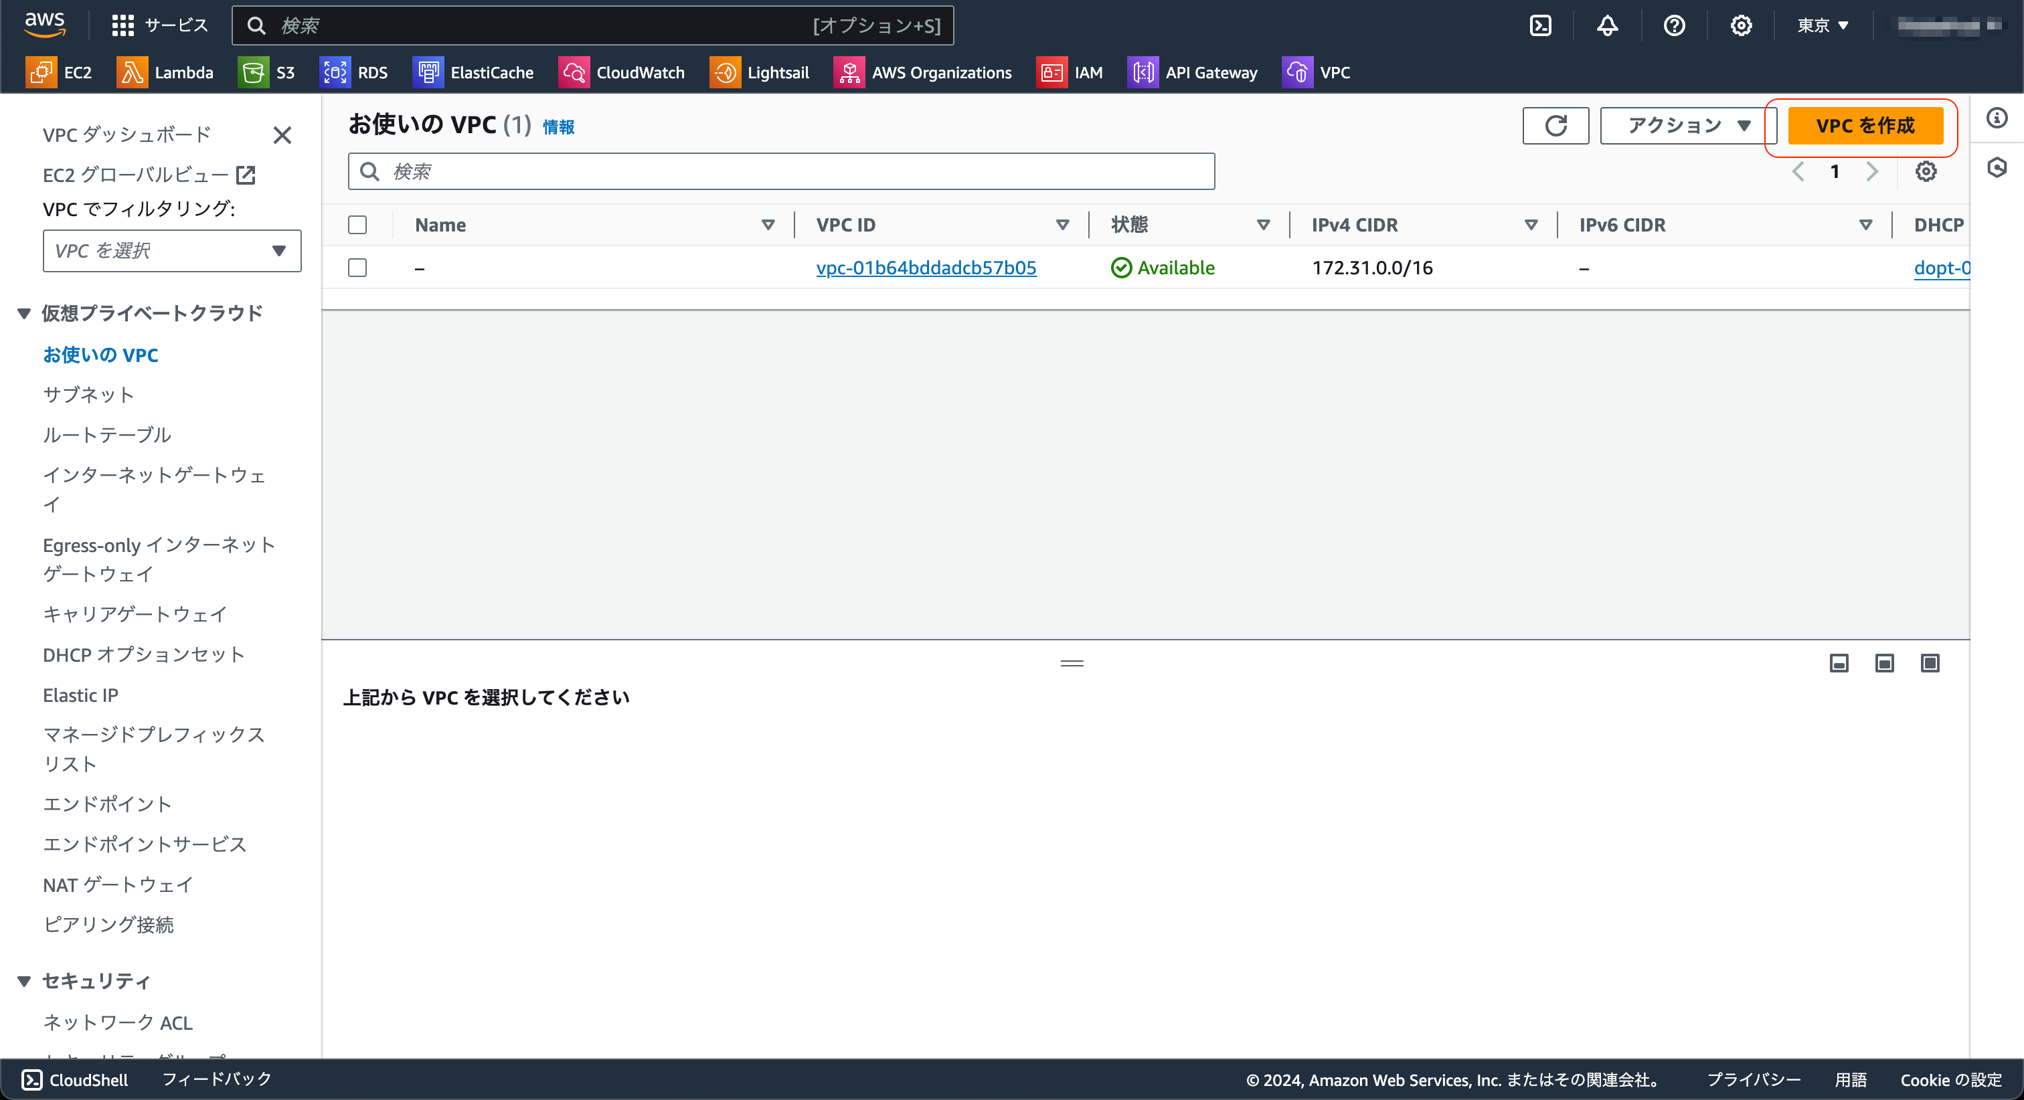Screen dimensions: 2024x1100
Task: Refresh the VPC list
Action: point(1555,125)
